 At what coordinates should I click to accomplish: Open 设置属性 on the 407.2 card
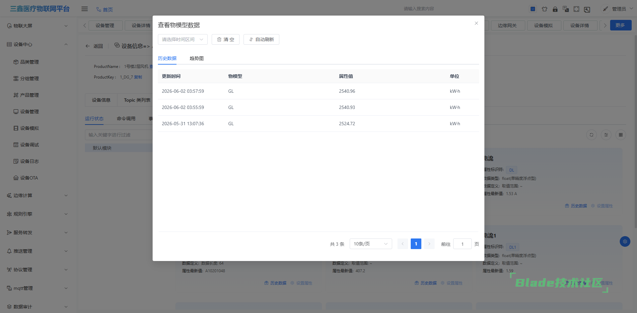(x=452, y=283)
